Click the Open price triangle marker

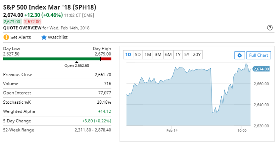(x=76, y=62)
